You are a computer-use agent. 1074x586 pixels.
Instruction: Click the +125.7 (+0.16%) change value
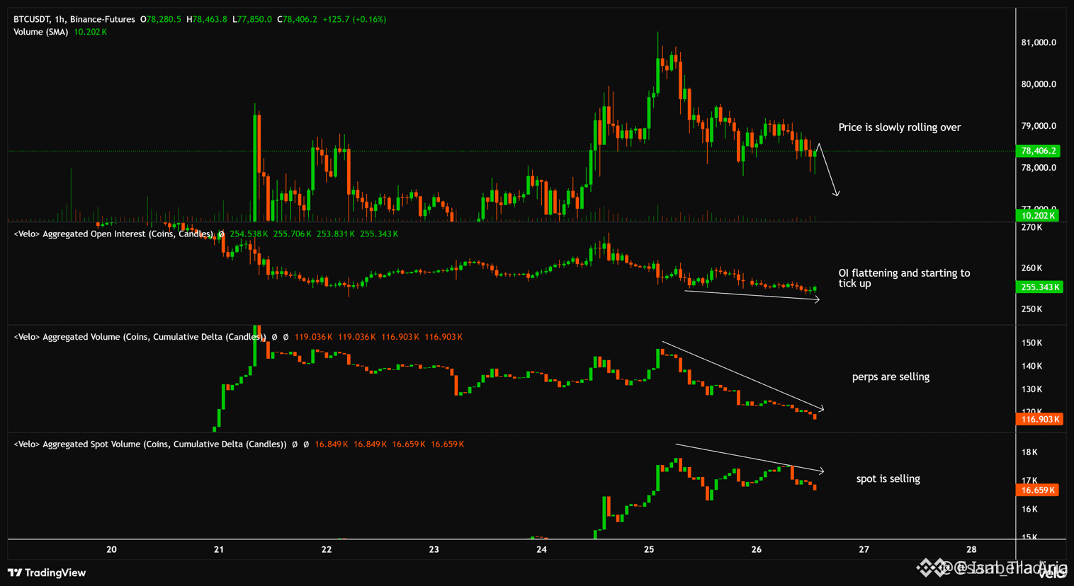coord(354,19)
